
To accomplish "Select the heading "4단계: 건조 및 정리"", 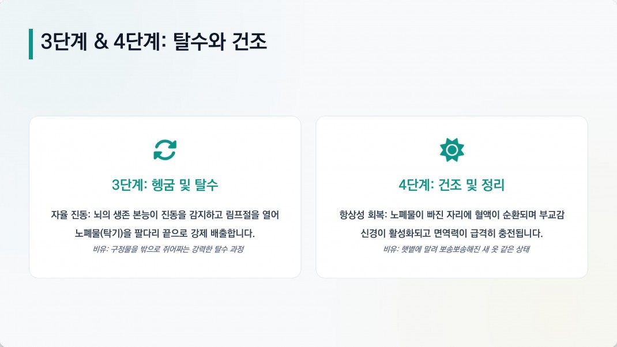I will (x=452, y=185).
